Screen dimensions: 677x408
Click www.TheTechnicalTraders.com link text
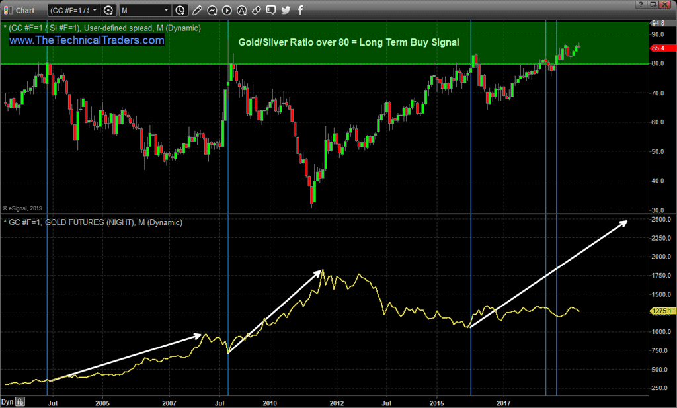click(x=87, y=40)
